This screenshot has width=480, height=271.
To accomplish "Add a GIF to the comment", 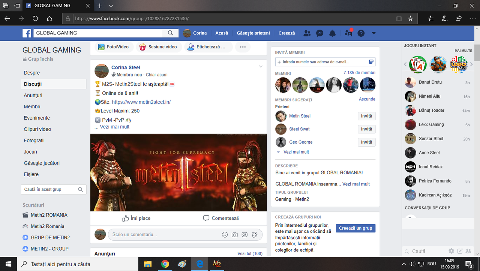I will click(244, 235).
